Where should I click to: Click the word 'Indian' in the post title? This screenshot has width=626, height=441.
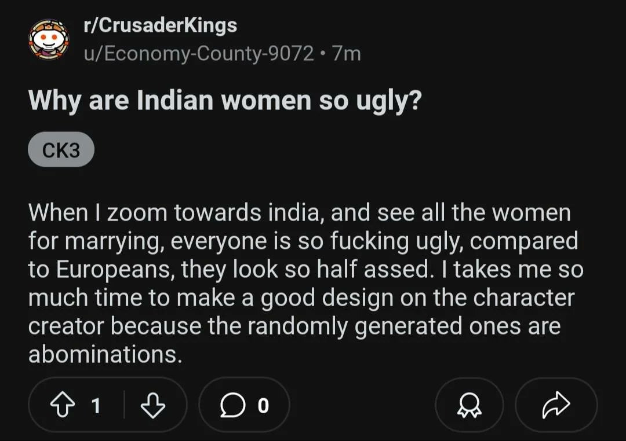click(x=175, y=100)
